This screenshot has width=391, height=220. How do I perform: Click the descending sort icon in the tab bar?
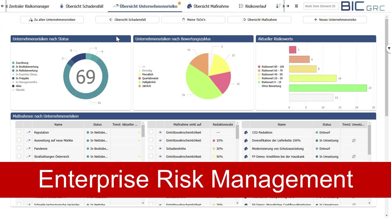point(279,6)
